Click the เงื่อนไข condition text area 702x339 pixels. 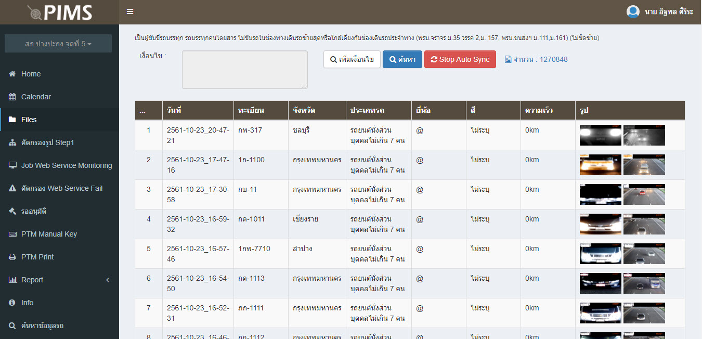pyautogui.click(x=245, y=70)
